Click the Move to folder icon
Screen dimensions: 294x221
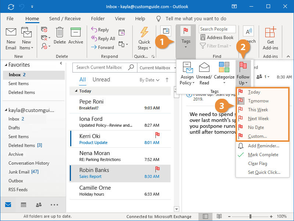[x=166, y=31]
